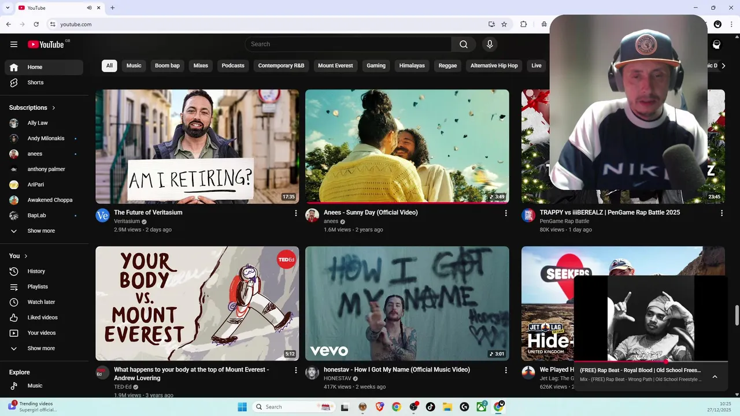Select the Contemporary R&B chip
The height and width of the screenshot is (416, 740).
coord(281,66)
